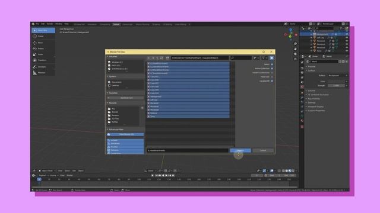The width and height of the screenshot is (380, 213).
Task: Adjust the Strength slider
Action: click(336, 85)
